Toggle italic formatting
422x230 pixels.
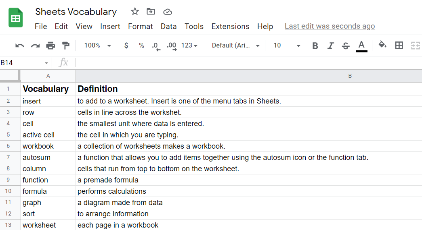(330, 46)
